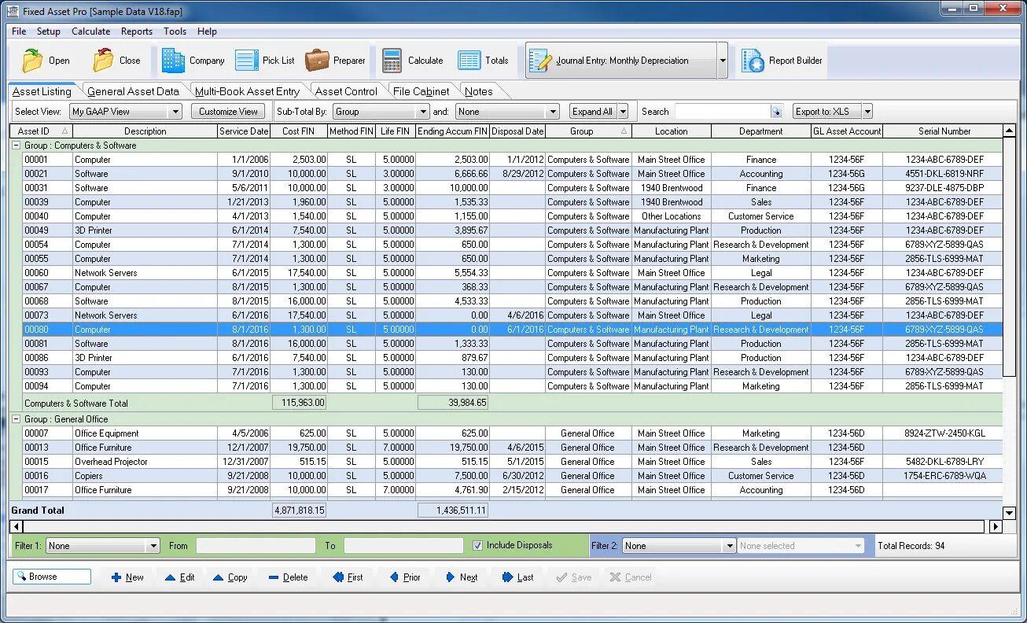The image size is (1027, 623).
Task: Click the search magnifier icon beside Search box
Action: click(776, 112)
